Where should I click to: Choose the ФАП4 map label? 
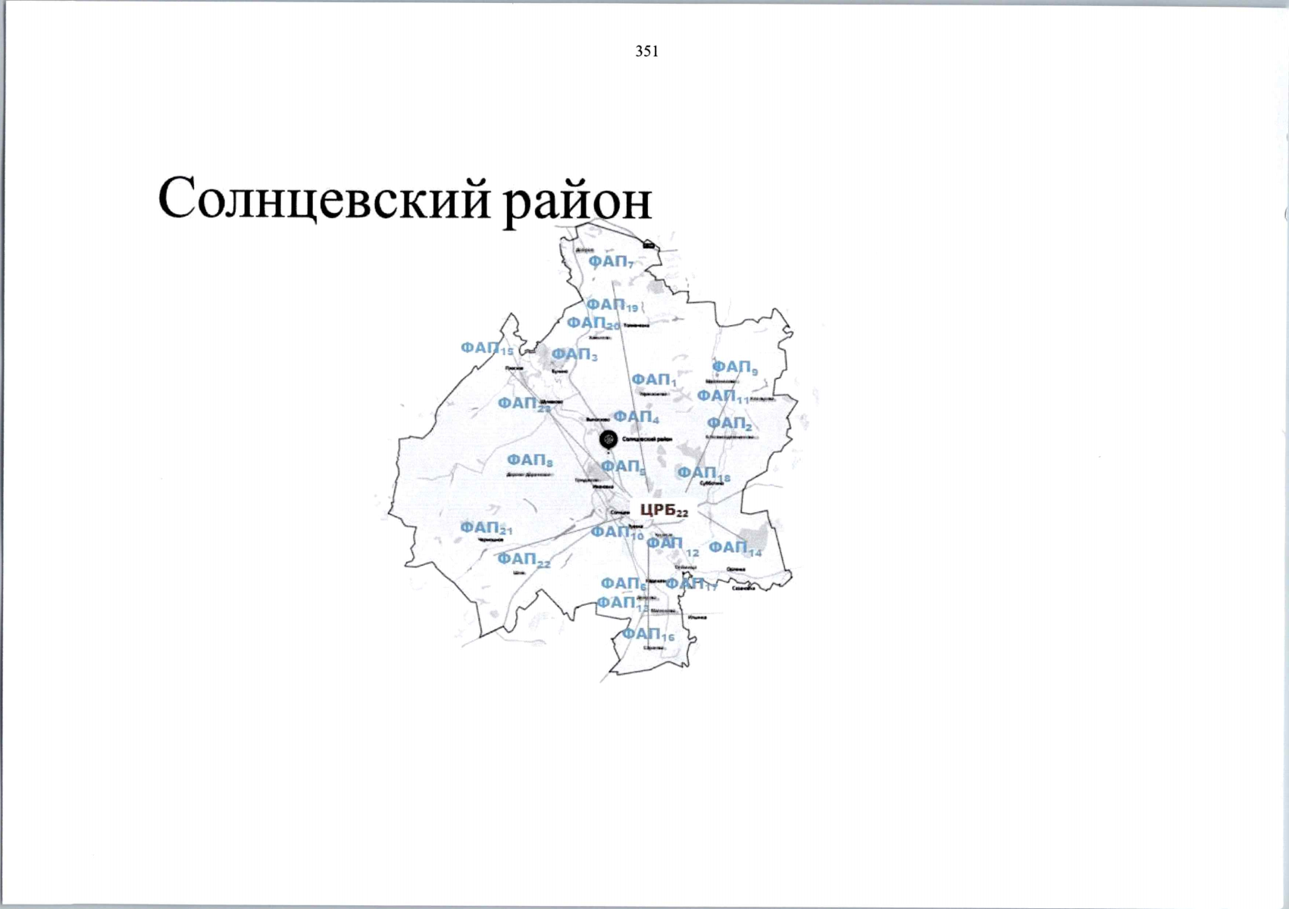[636, 417]
